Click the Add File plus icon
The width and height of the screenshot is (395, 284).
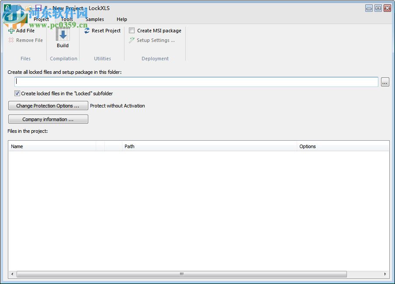point(11,31)
